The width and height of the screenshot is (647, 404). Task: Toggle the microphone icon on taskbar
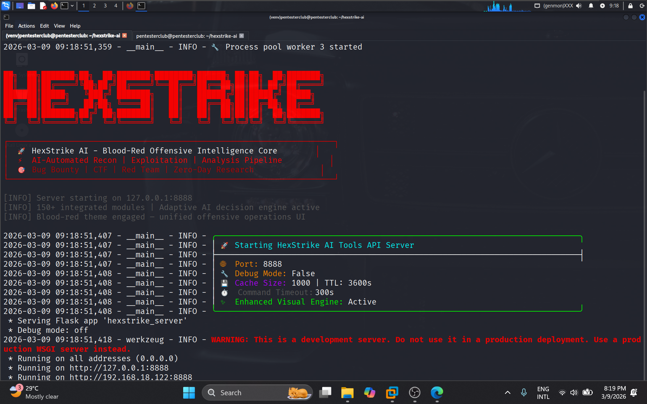(524, 392)
